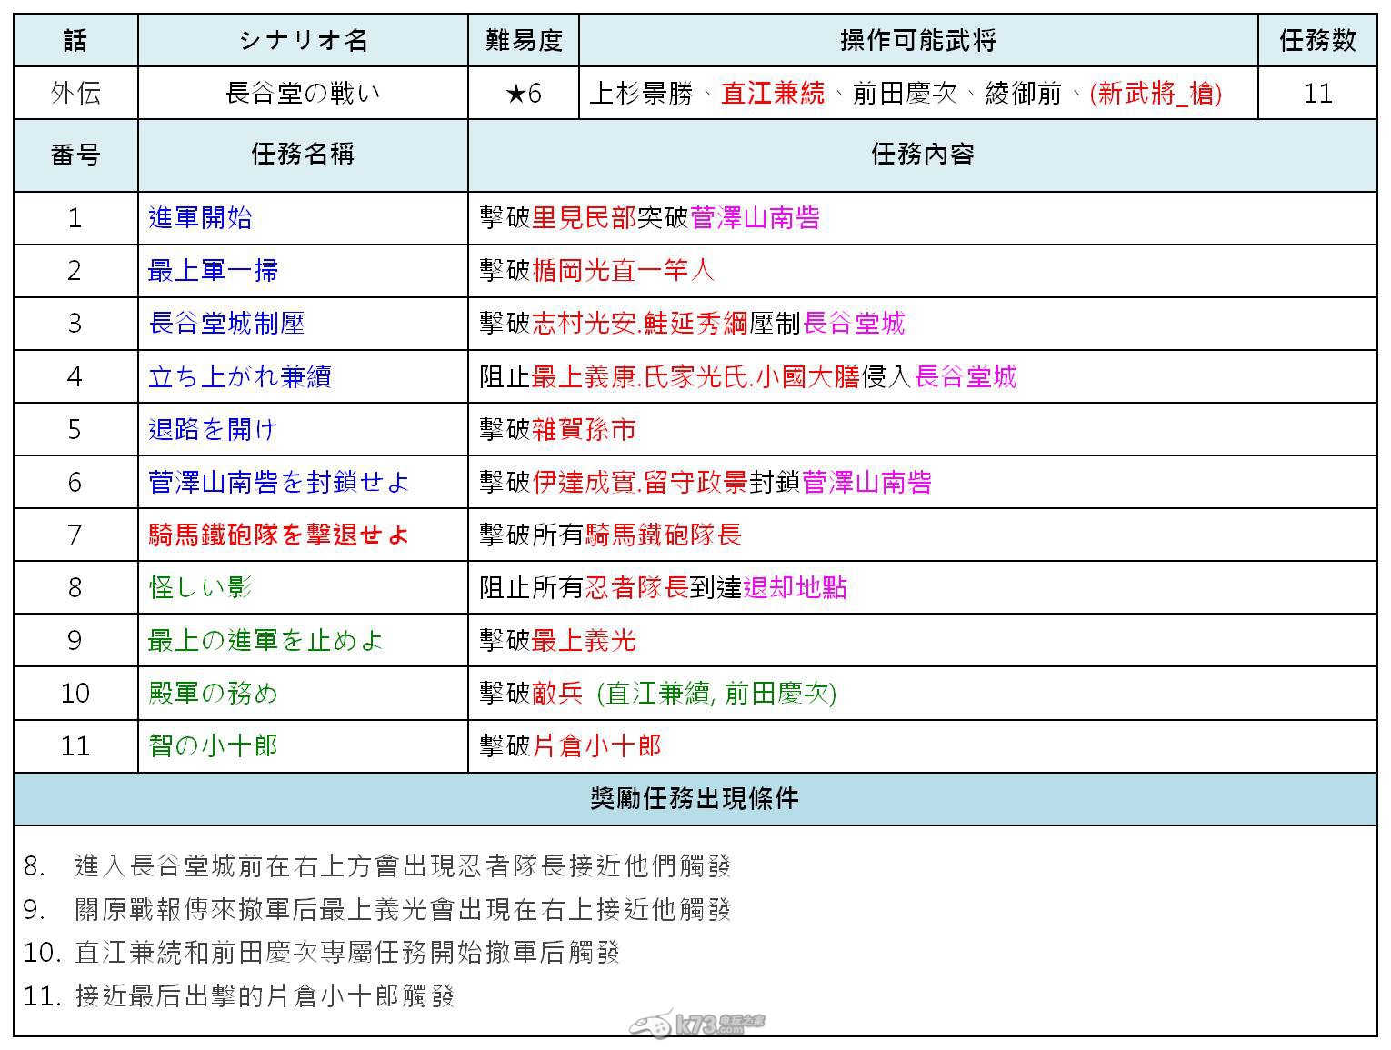Click the 難易度 header cell
The height and width of the screenshot is (1050, 1391).
click(x=524, y=41)
